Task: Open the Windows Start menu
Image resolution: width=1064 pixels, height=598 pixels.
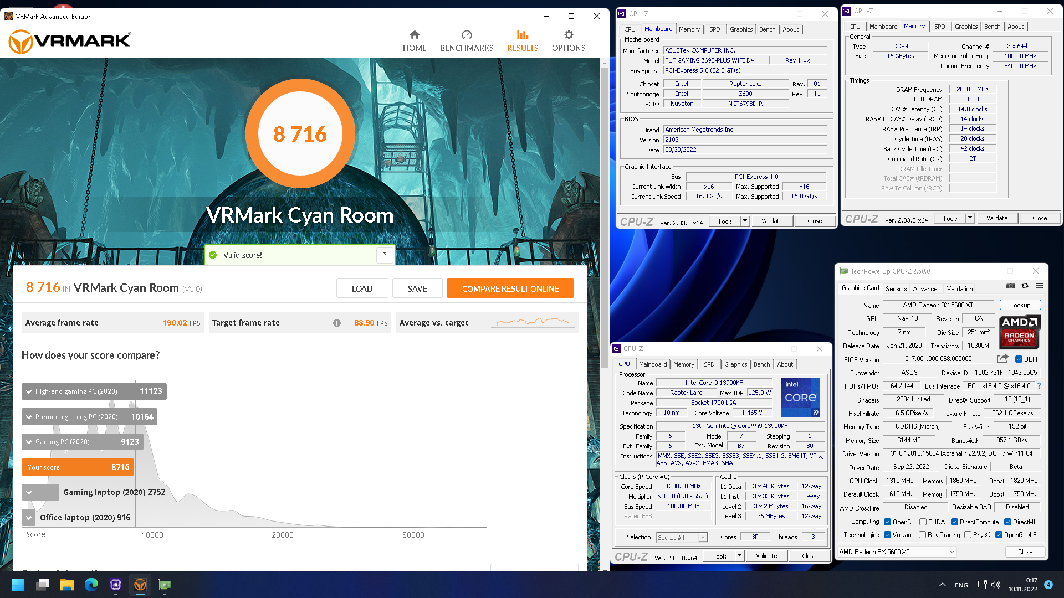Action: pos(18,585)
